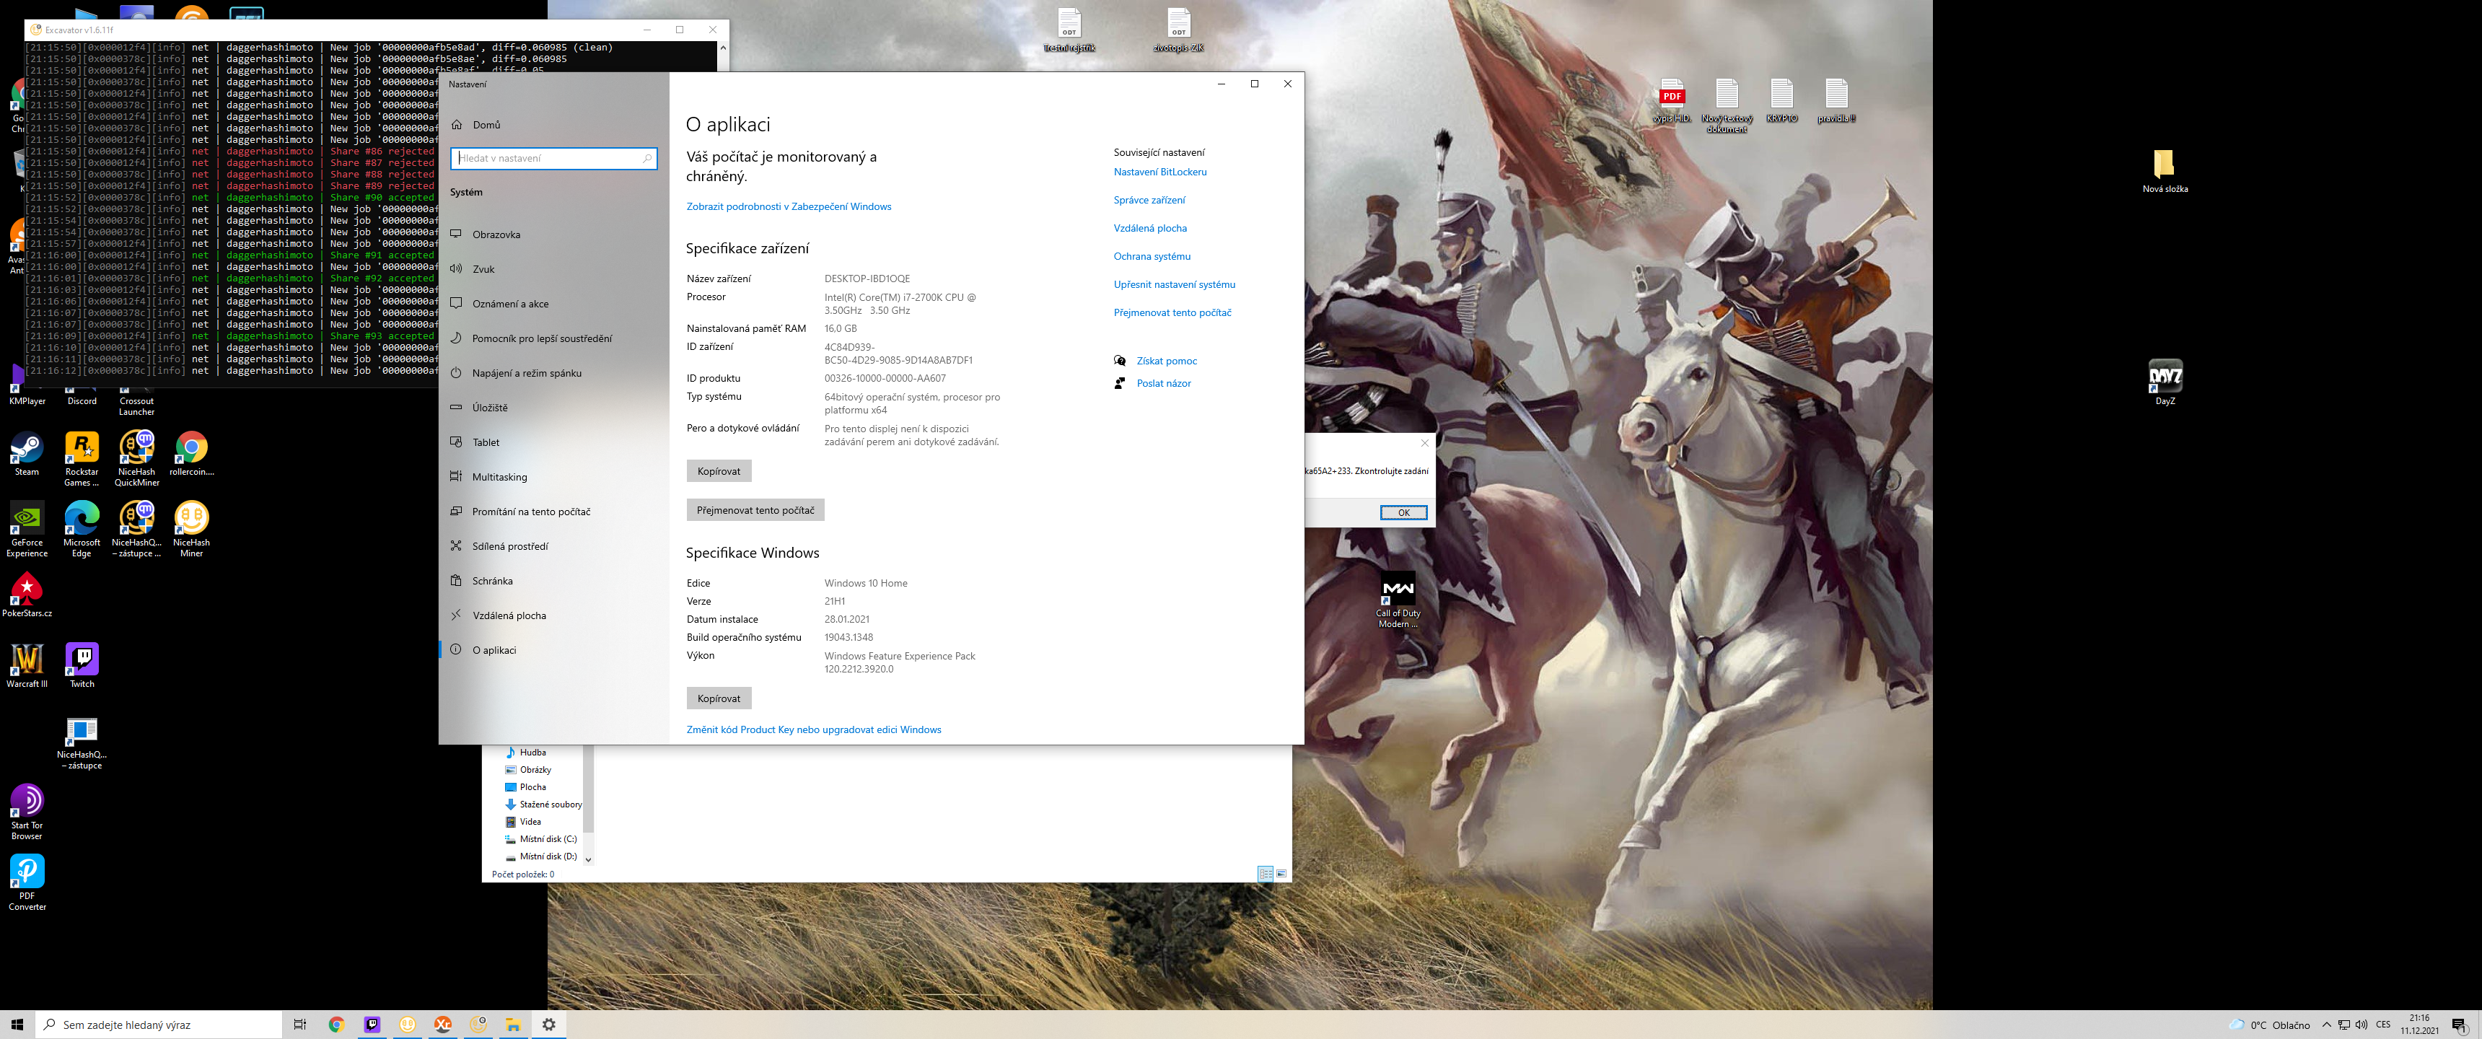Click O aplikaci info icon in sidebar
The height and width of the screenshot is (1039, 2482).
(457, 649)
